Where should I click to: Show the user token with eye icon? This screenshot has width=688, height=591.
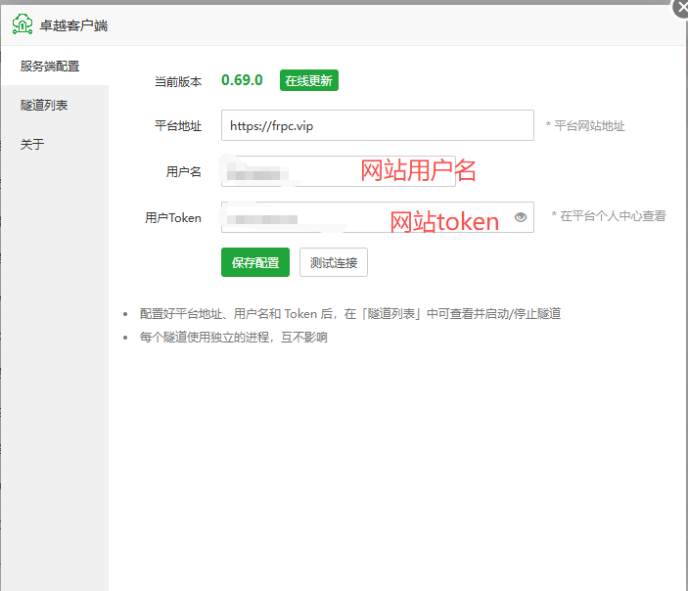521,217
